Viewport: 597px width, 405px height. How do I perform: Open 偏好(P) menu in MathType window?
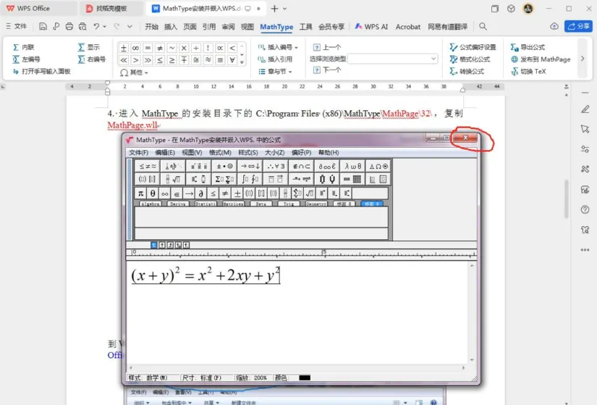pyautogui.click(x=301, y=153)
